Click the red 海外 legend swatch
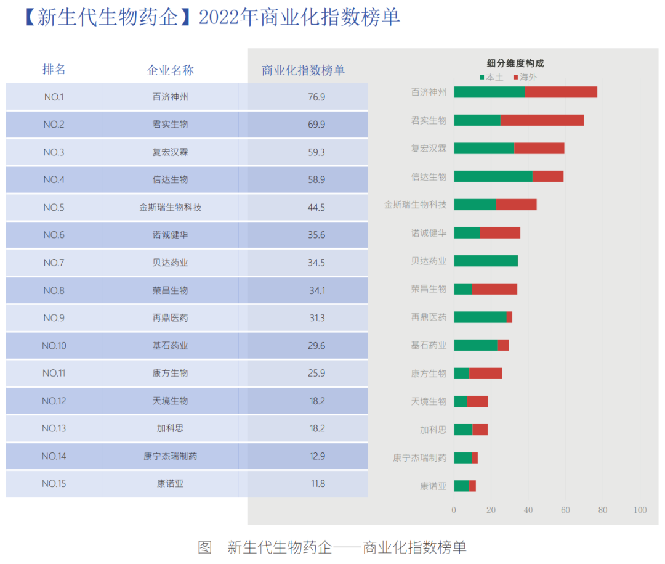Viewport: 665px width, 564px height. point(516,77)
